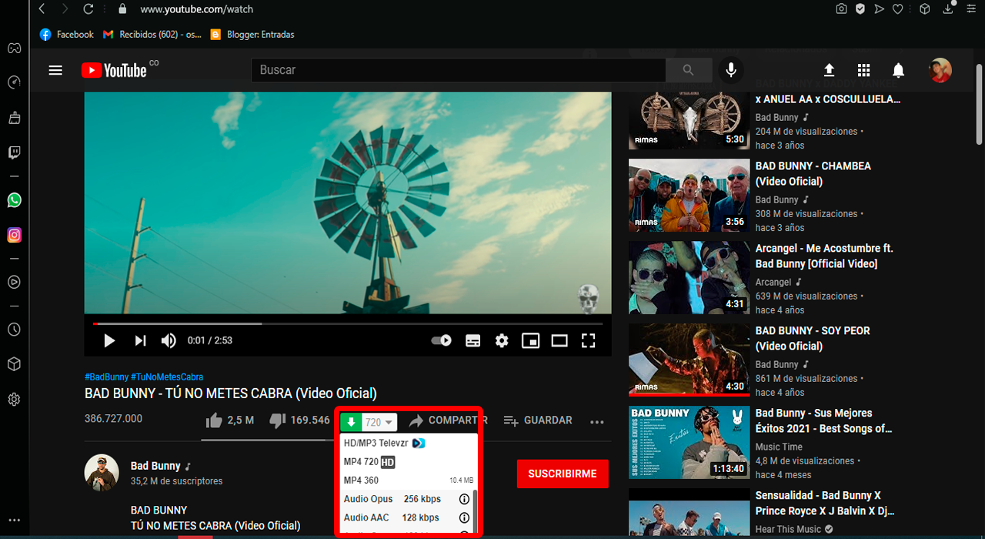The height and width of the screenshot is (539, 985).
Task: Open the sidebar Player icon
Action: (x=14, y=282)
